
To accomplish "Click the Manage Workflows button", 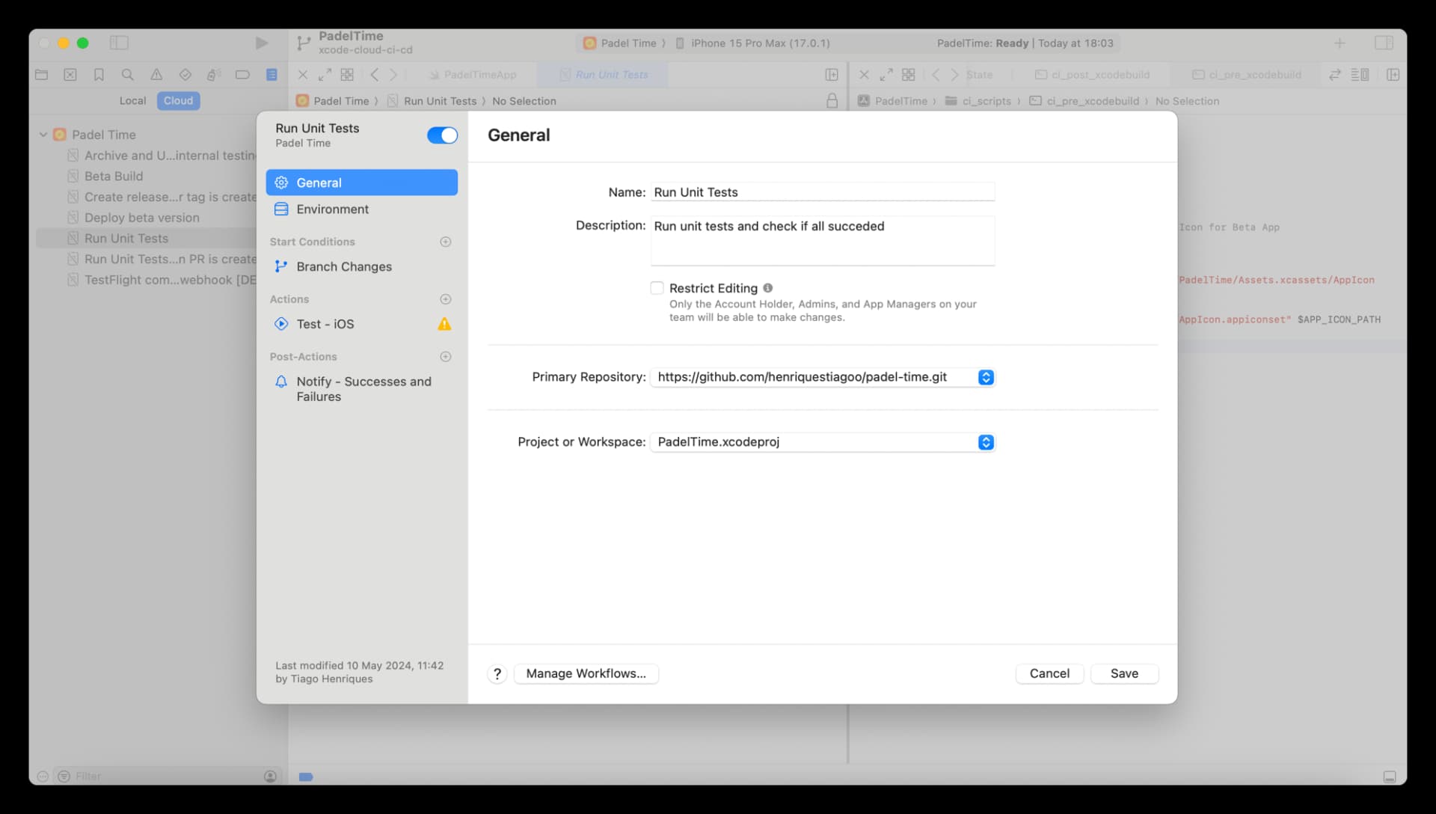I will pyautogui.click(x=586, y=673).
